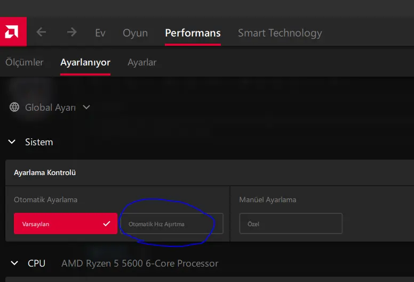
Task: Select the Ayarlanıyor subtab
Action: pyautogui.click(x=85, y=62)
